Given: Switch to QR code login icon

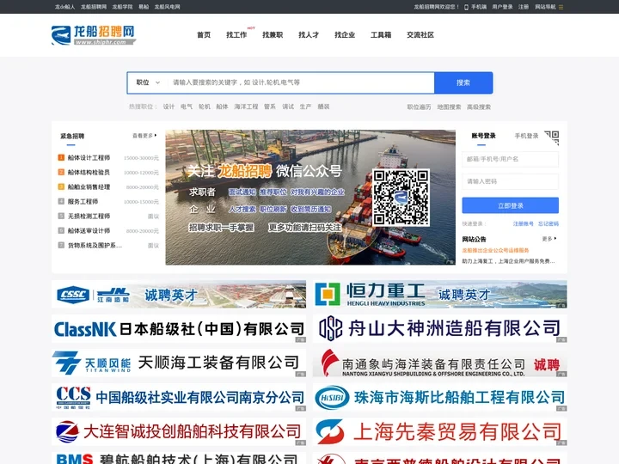Looking at the screenshot, I should click(x=552, y=137).
